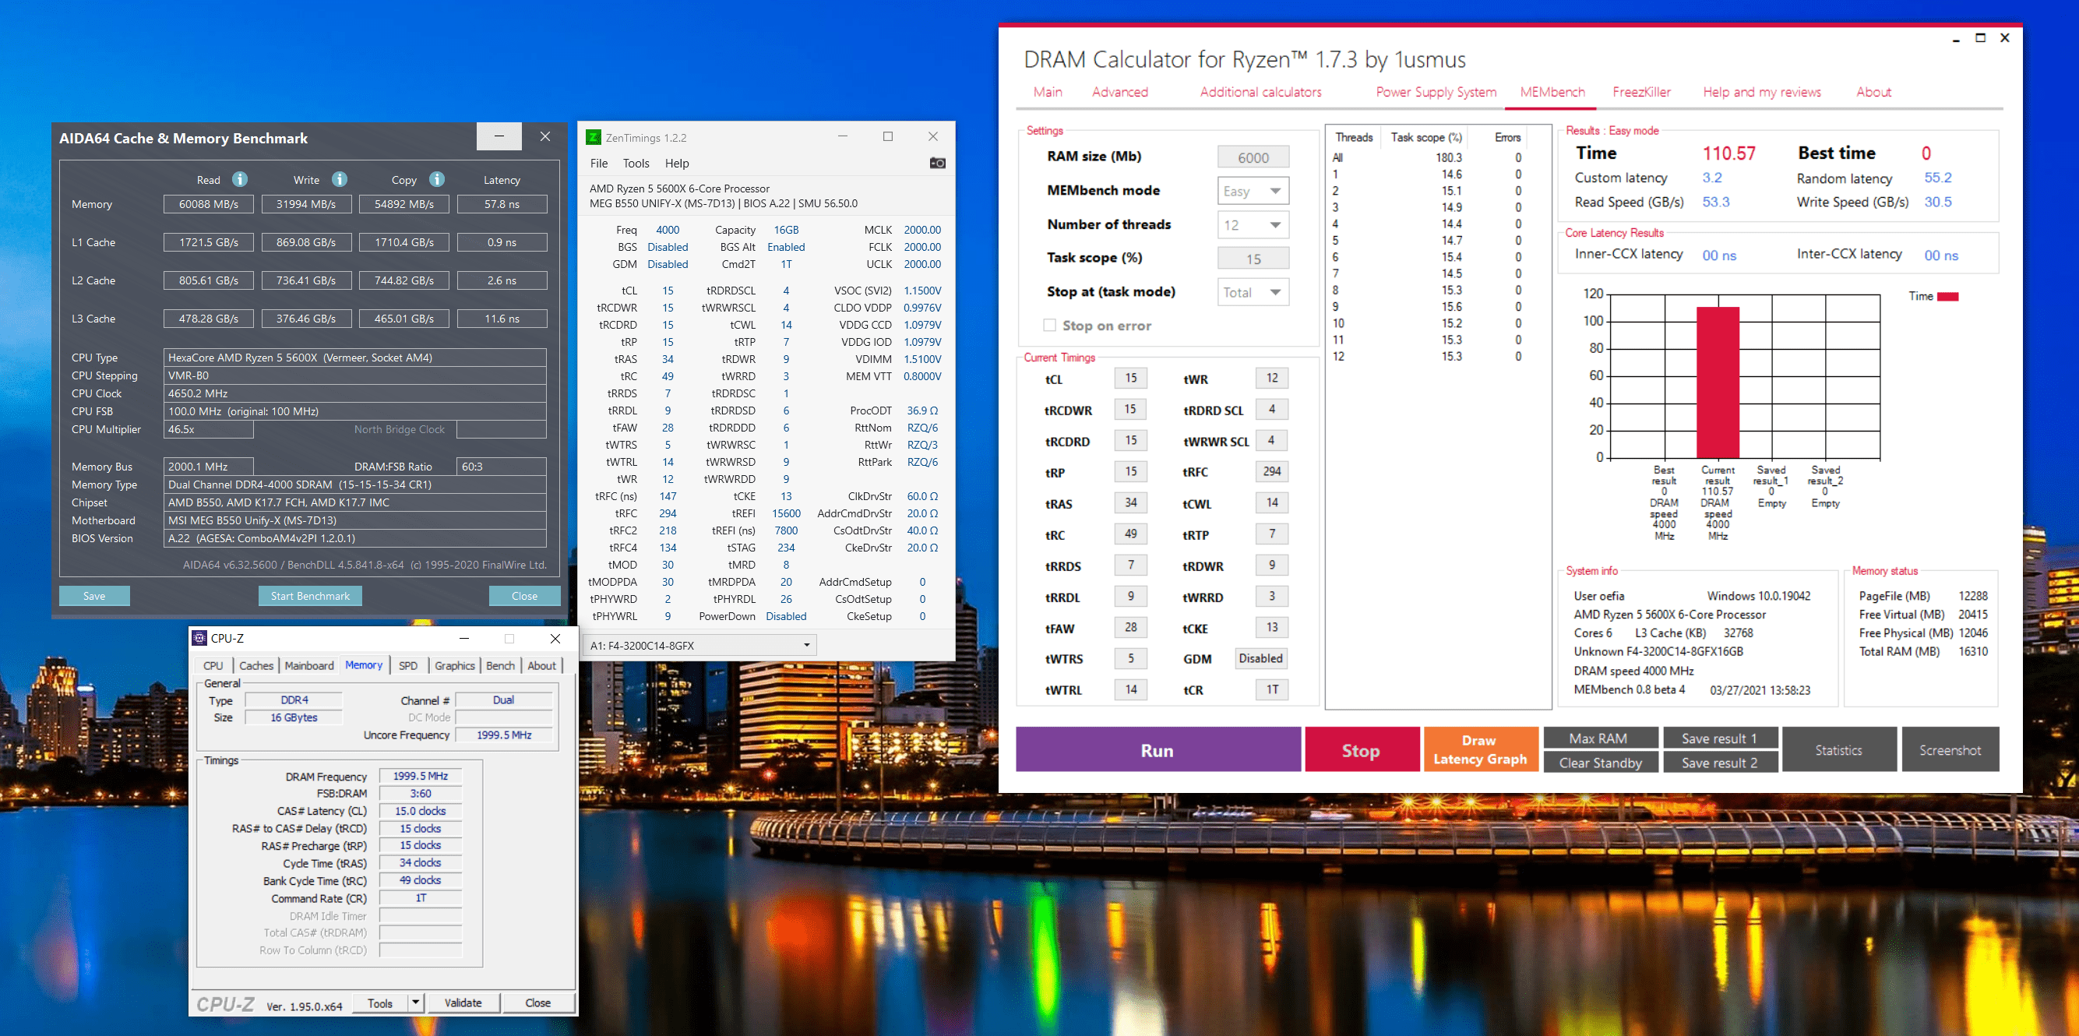
Task: Click the Statistics button
Action: click(x=1838, y=749)
